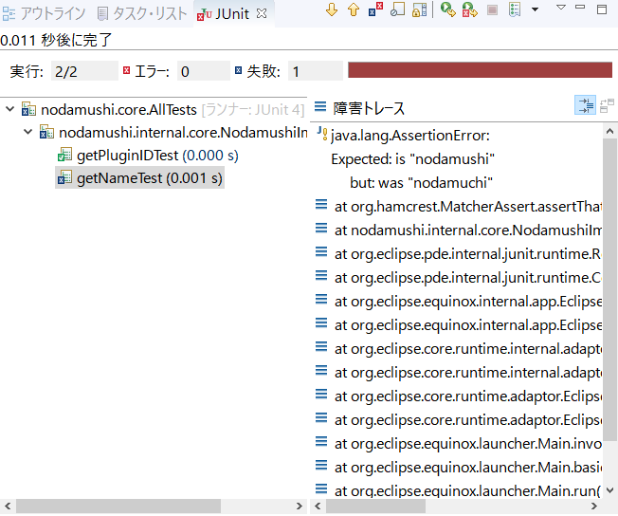Image resolution: width=618 pixels, height=516 pixels.
Task: Select org.hamcrest.MatcherAssert.assertThat trace line
Action: (459, 207)
